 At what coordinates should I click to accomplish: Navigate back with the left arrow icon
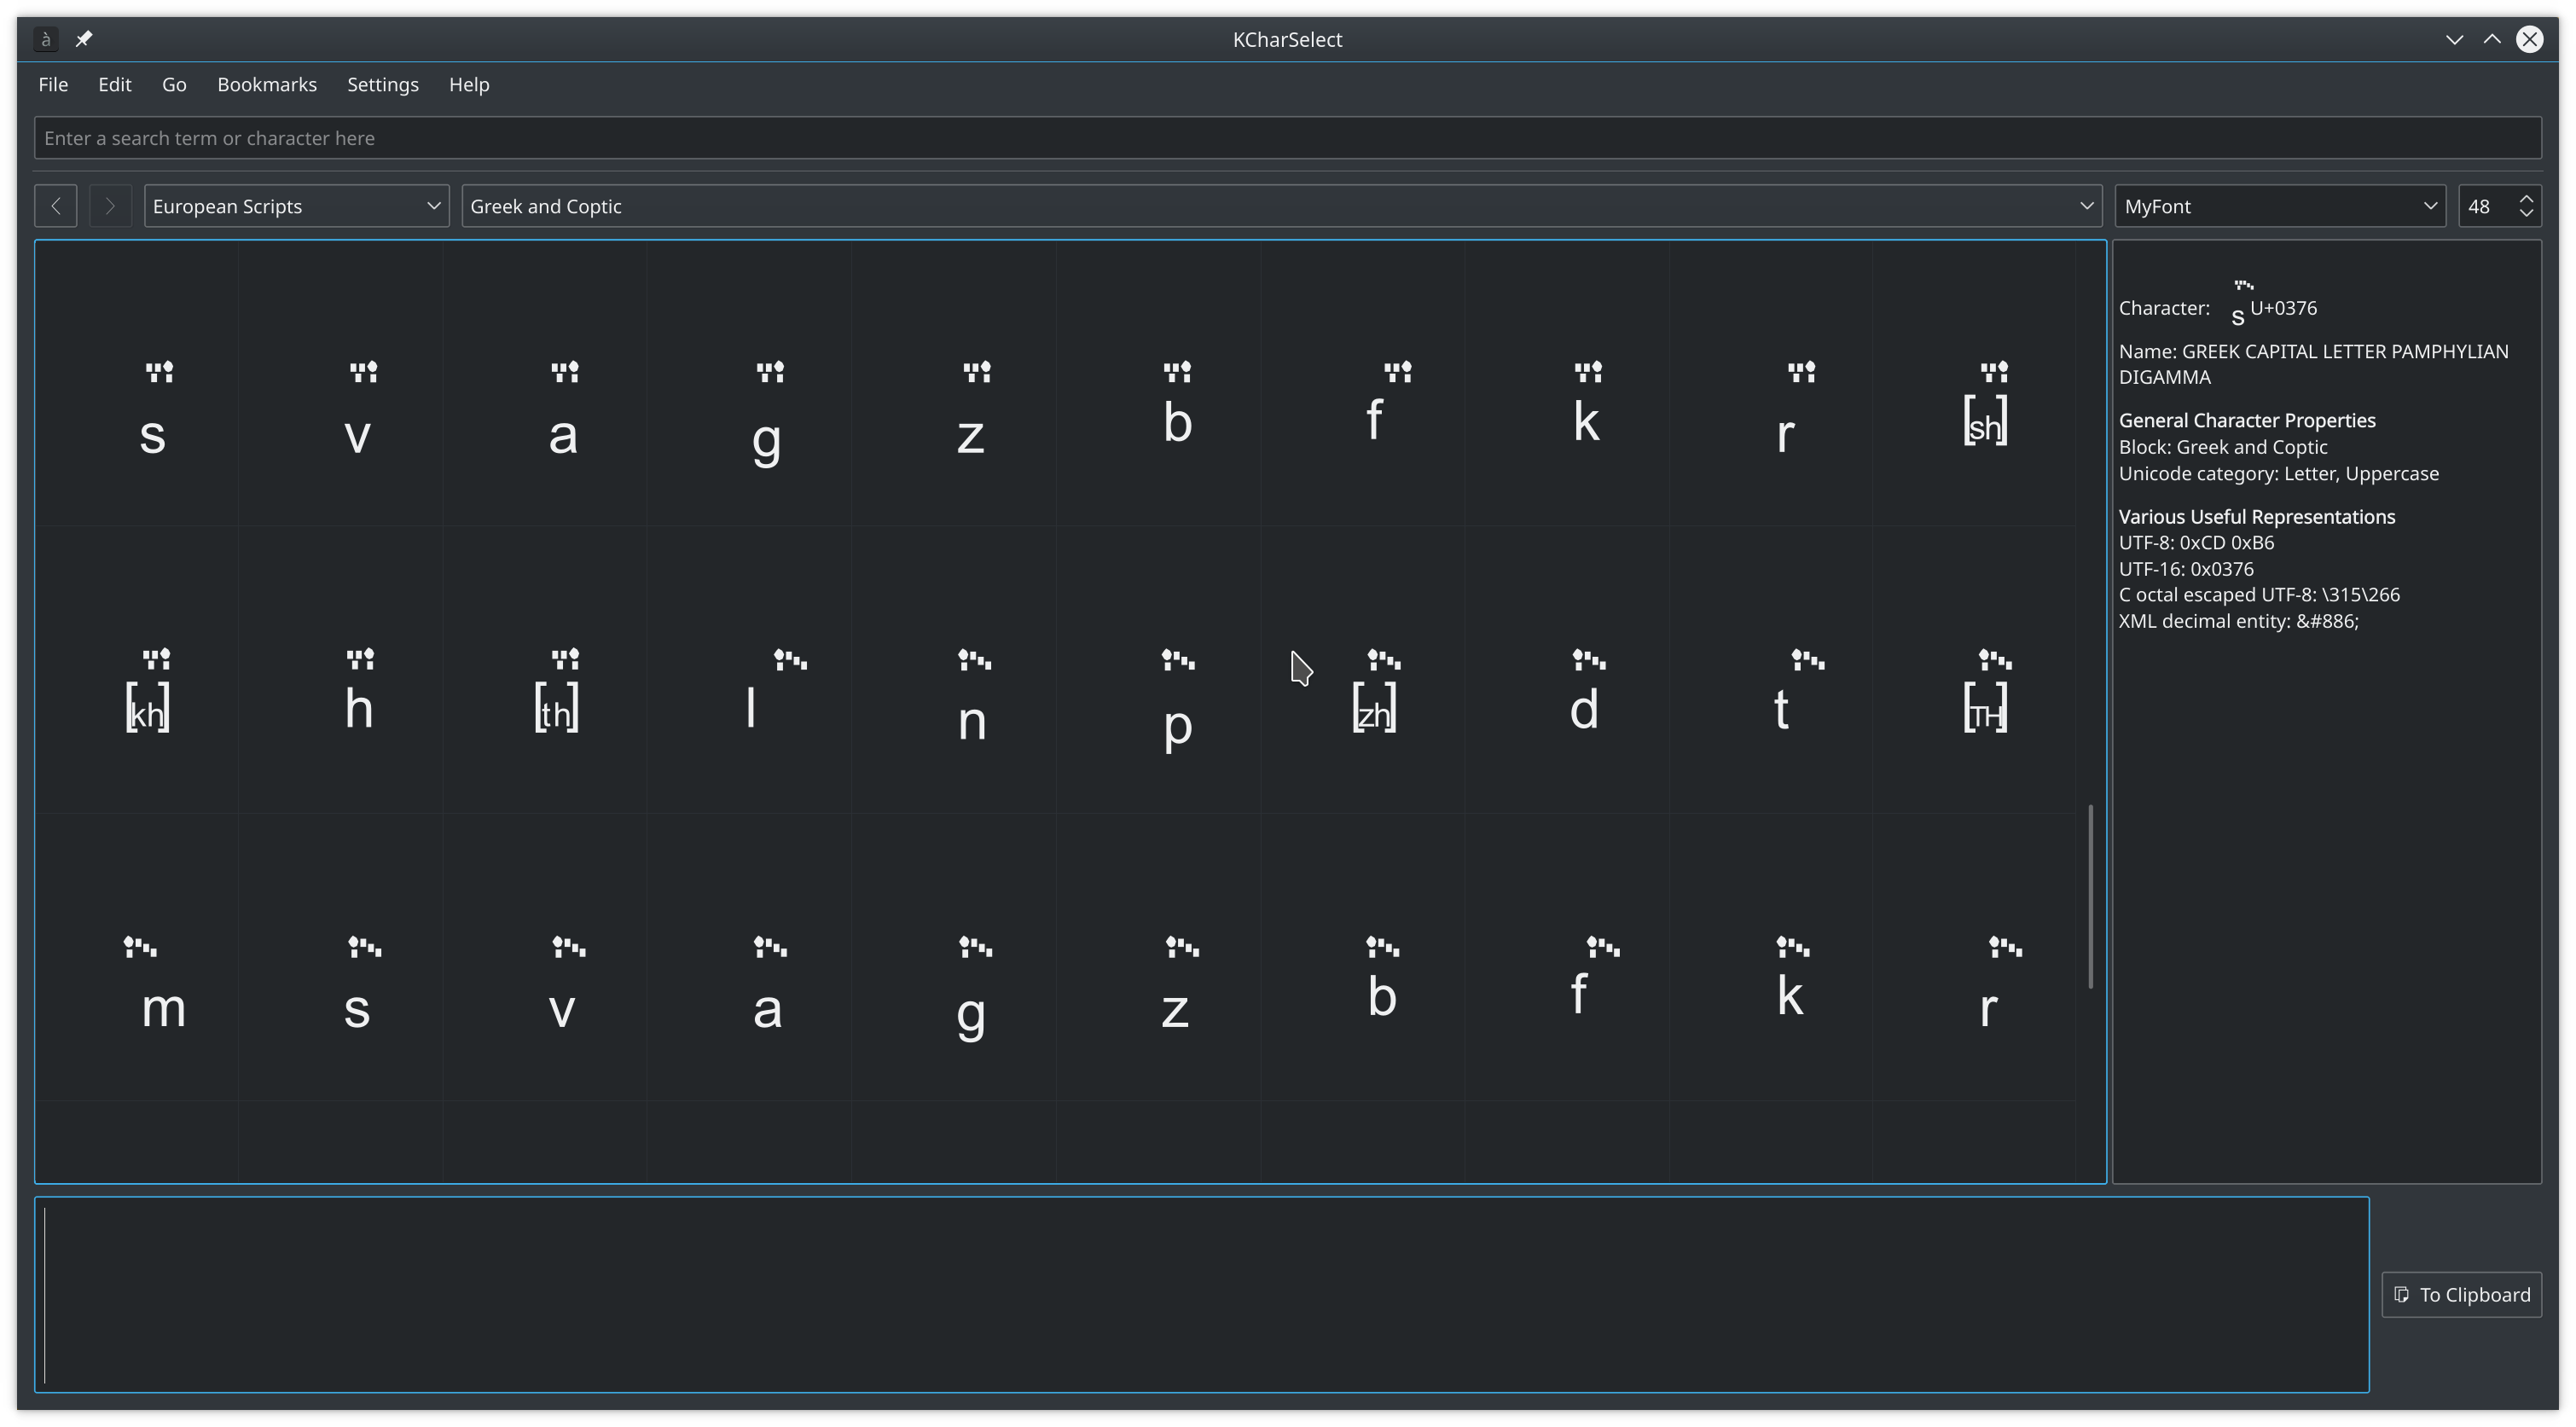coord(55,205)
